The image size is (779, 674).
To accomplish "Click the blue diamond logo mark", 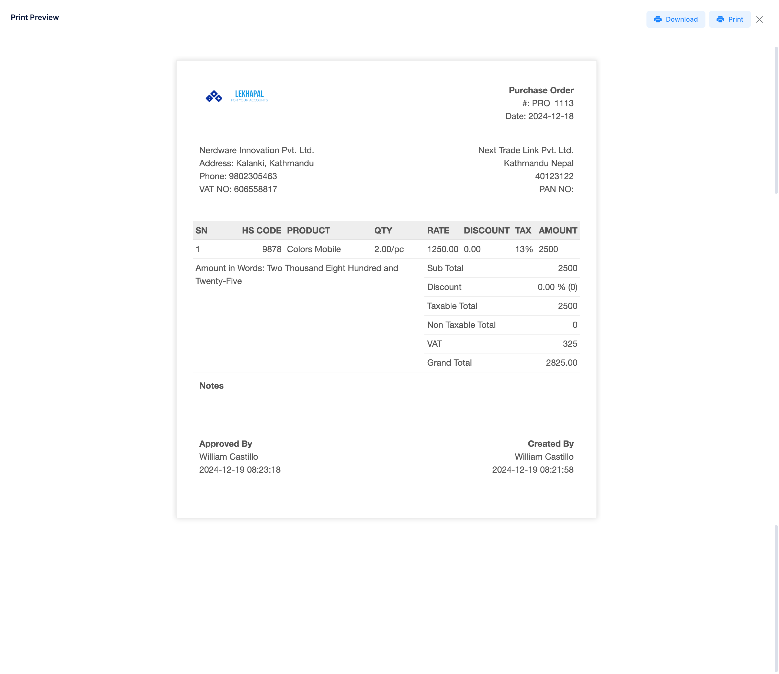I will [214, 96].
